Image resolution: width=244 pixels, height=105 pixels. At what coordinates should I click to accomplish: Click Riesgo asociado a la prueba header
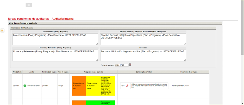point(93,72)
